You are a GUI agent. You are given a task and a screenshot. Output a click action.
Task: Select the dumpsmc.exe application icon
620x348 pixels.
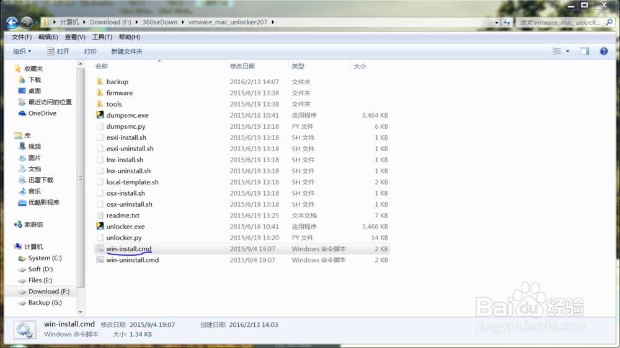point(100,115)
